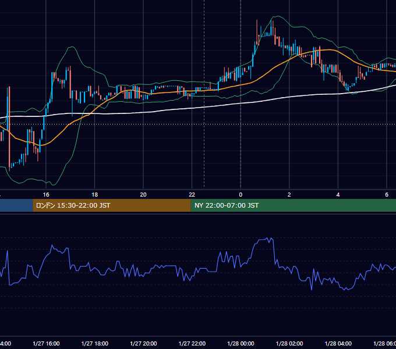Viewport: 396px width, 349px height.
Task: Click the 20 hour label on price chart
Action: coord(143,195)
